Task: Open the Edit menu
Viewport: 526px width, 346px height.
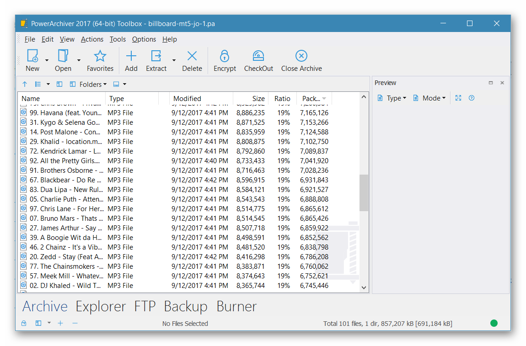Action: (x=47, y=39)
